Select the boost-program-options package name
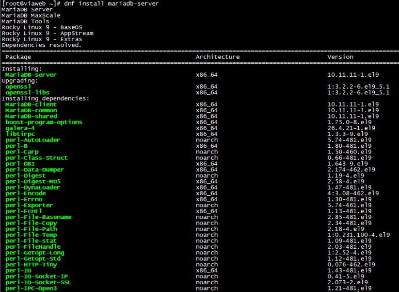The image size is (399, 292). [x=44, y=122]
